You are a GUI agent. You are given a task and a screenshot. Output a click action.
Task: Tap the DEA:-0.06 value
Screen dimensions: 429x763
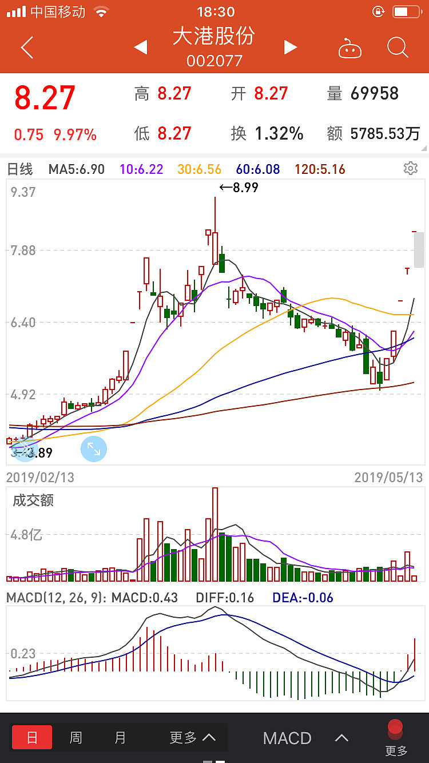point(303,598)
